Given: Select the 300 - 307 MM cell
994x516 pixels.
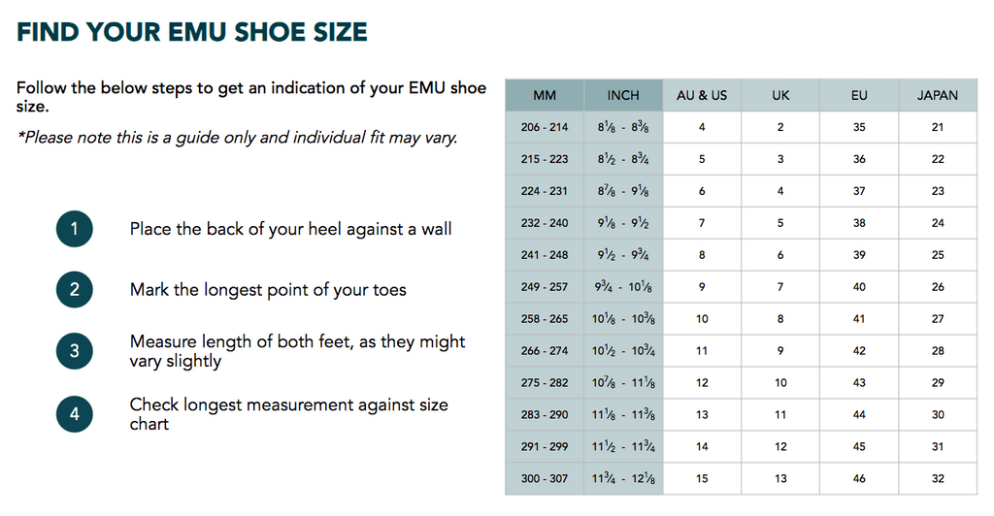Looking at the screenshot, I should click(x=545, y=479).
